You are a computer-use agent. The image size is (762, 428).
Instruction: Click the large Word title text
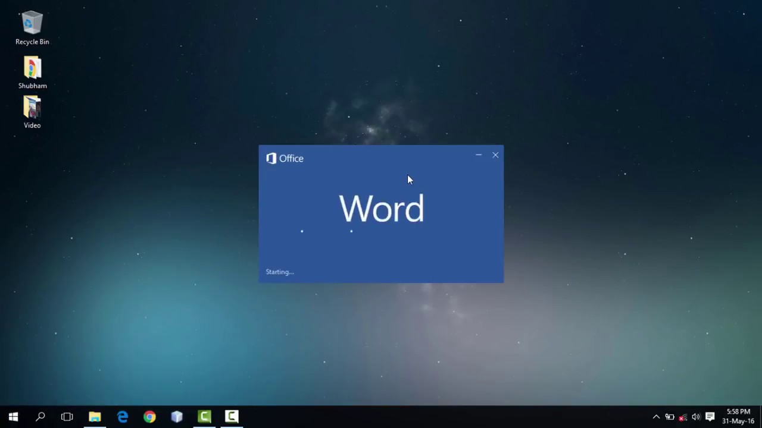click(382, 208)
